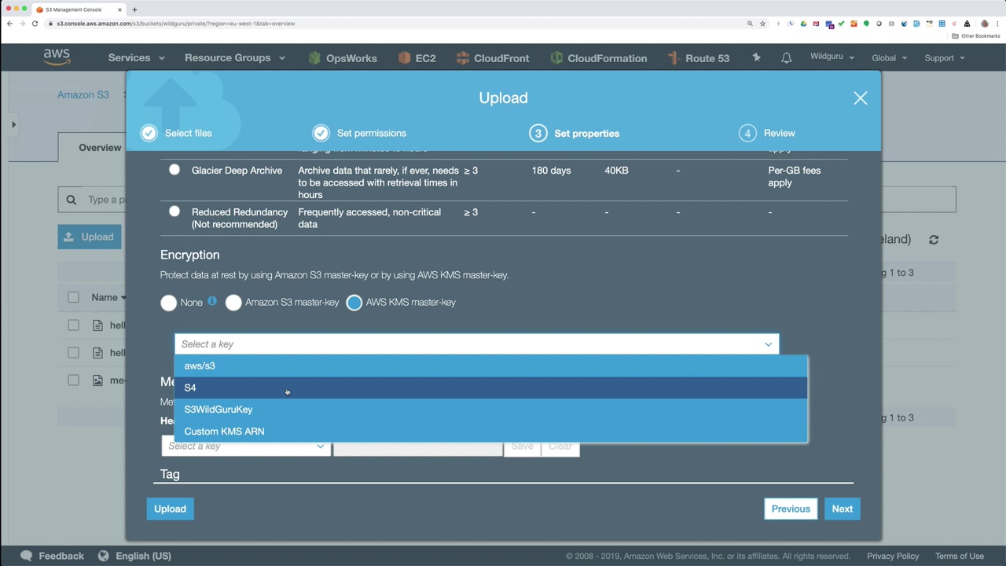Expand the left sidebar arrow
1006x566 pixels.
(13, 124)
